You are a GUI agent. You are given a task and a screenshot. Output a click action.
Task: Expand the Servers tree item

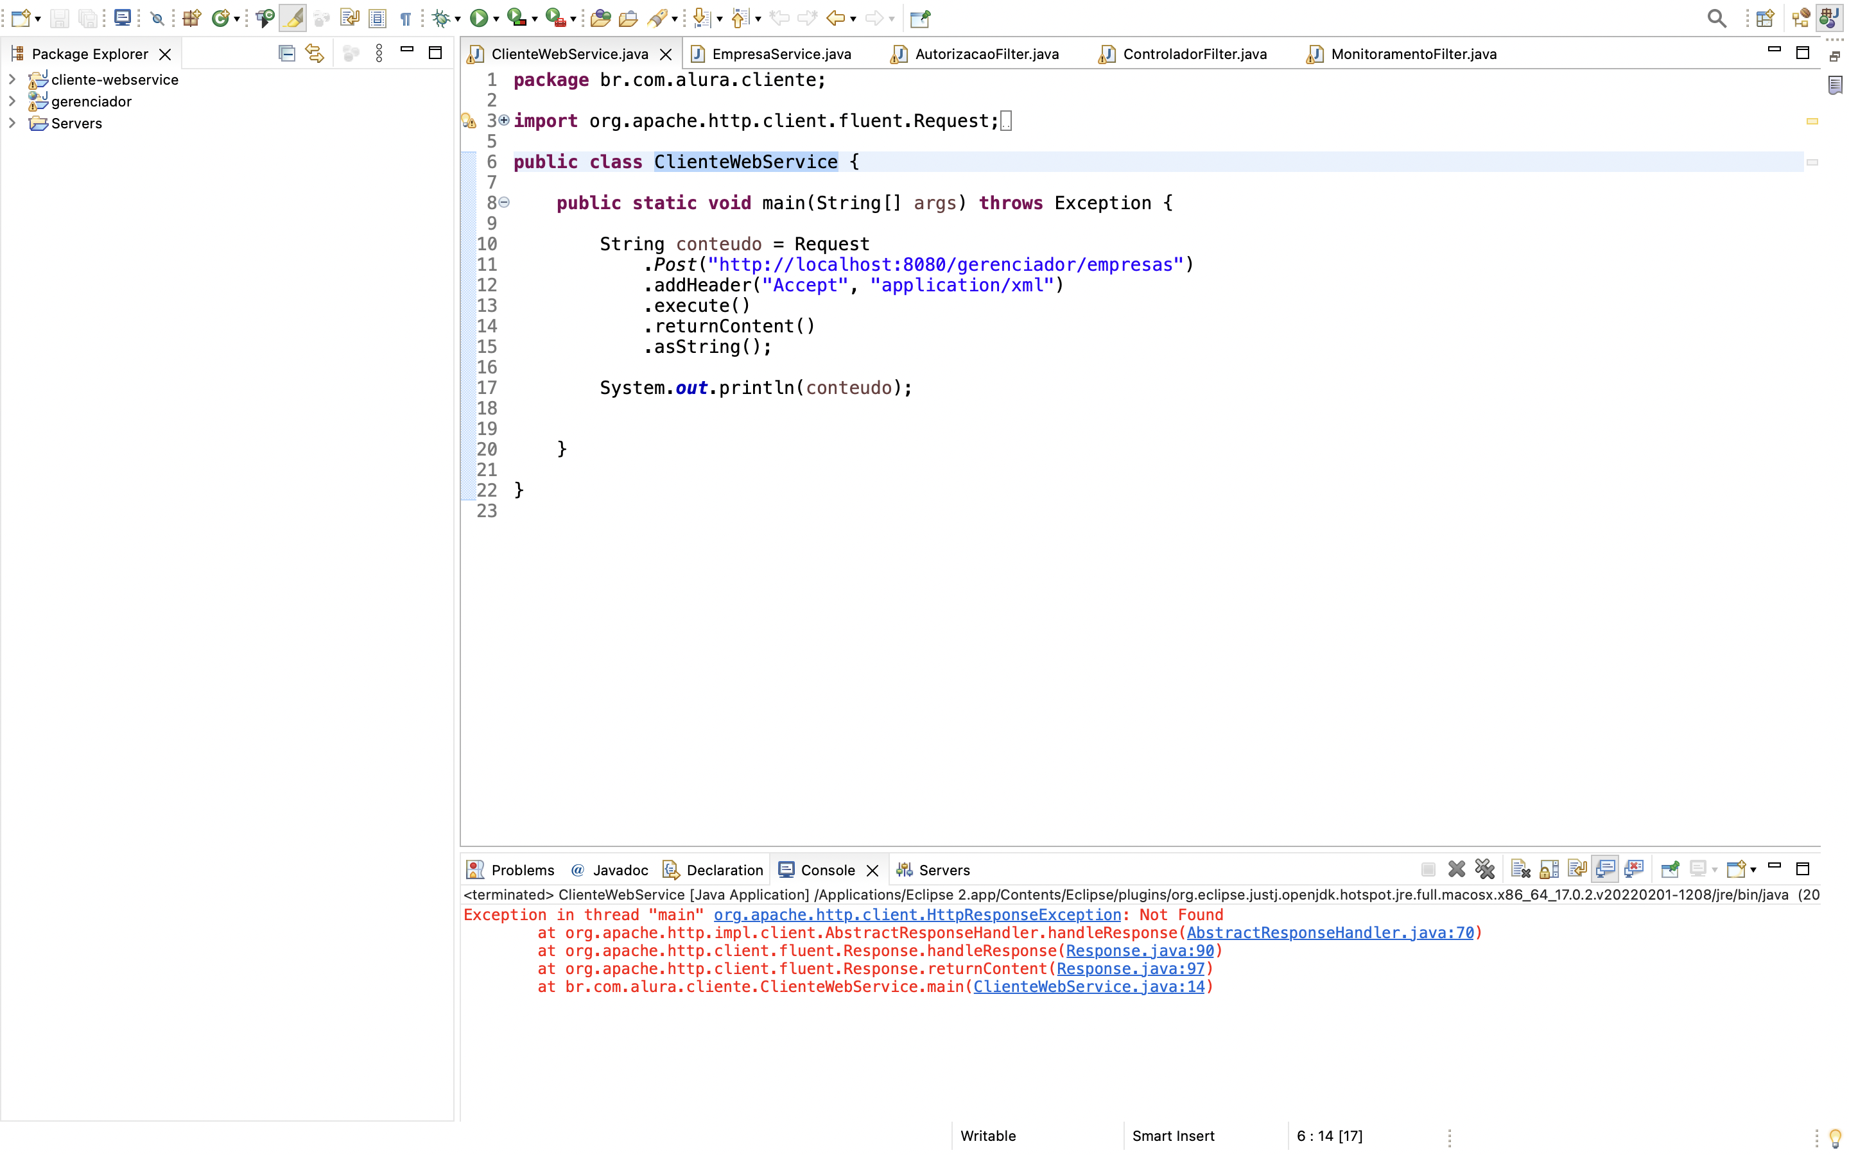[x=11, y=123]
